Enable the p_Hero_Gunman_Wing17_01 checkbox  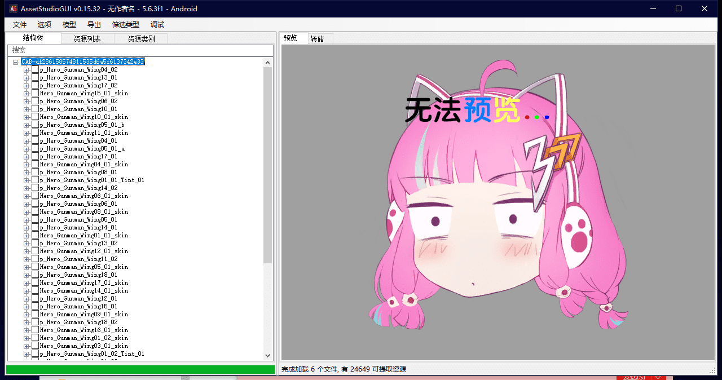point(35,157)
